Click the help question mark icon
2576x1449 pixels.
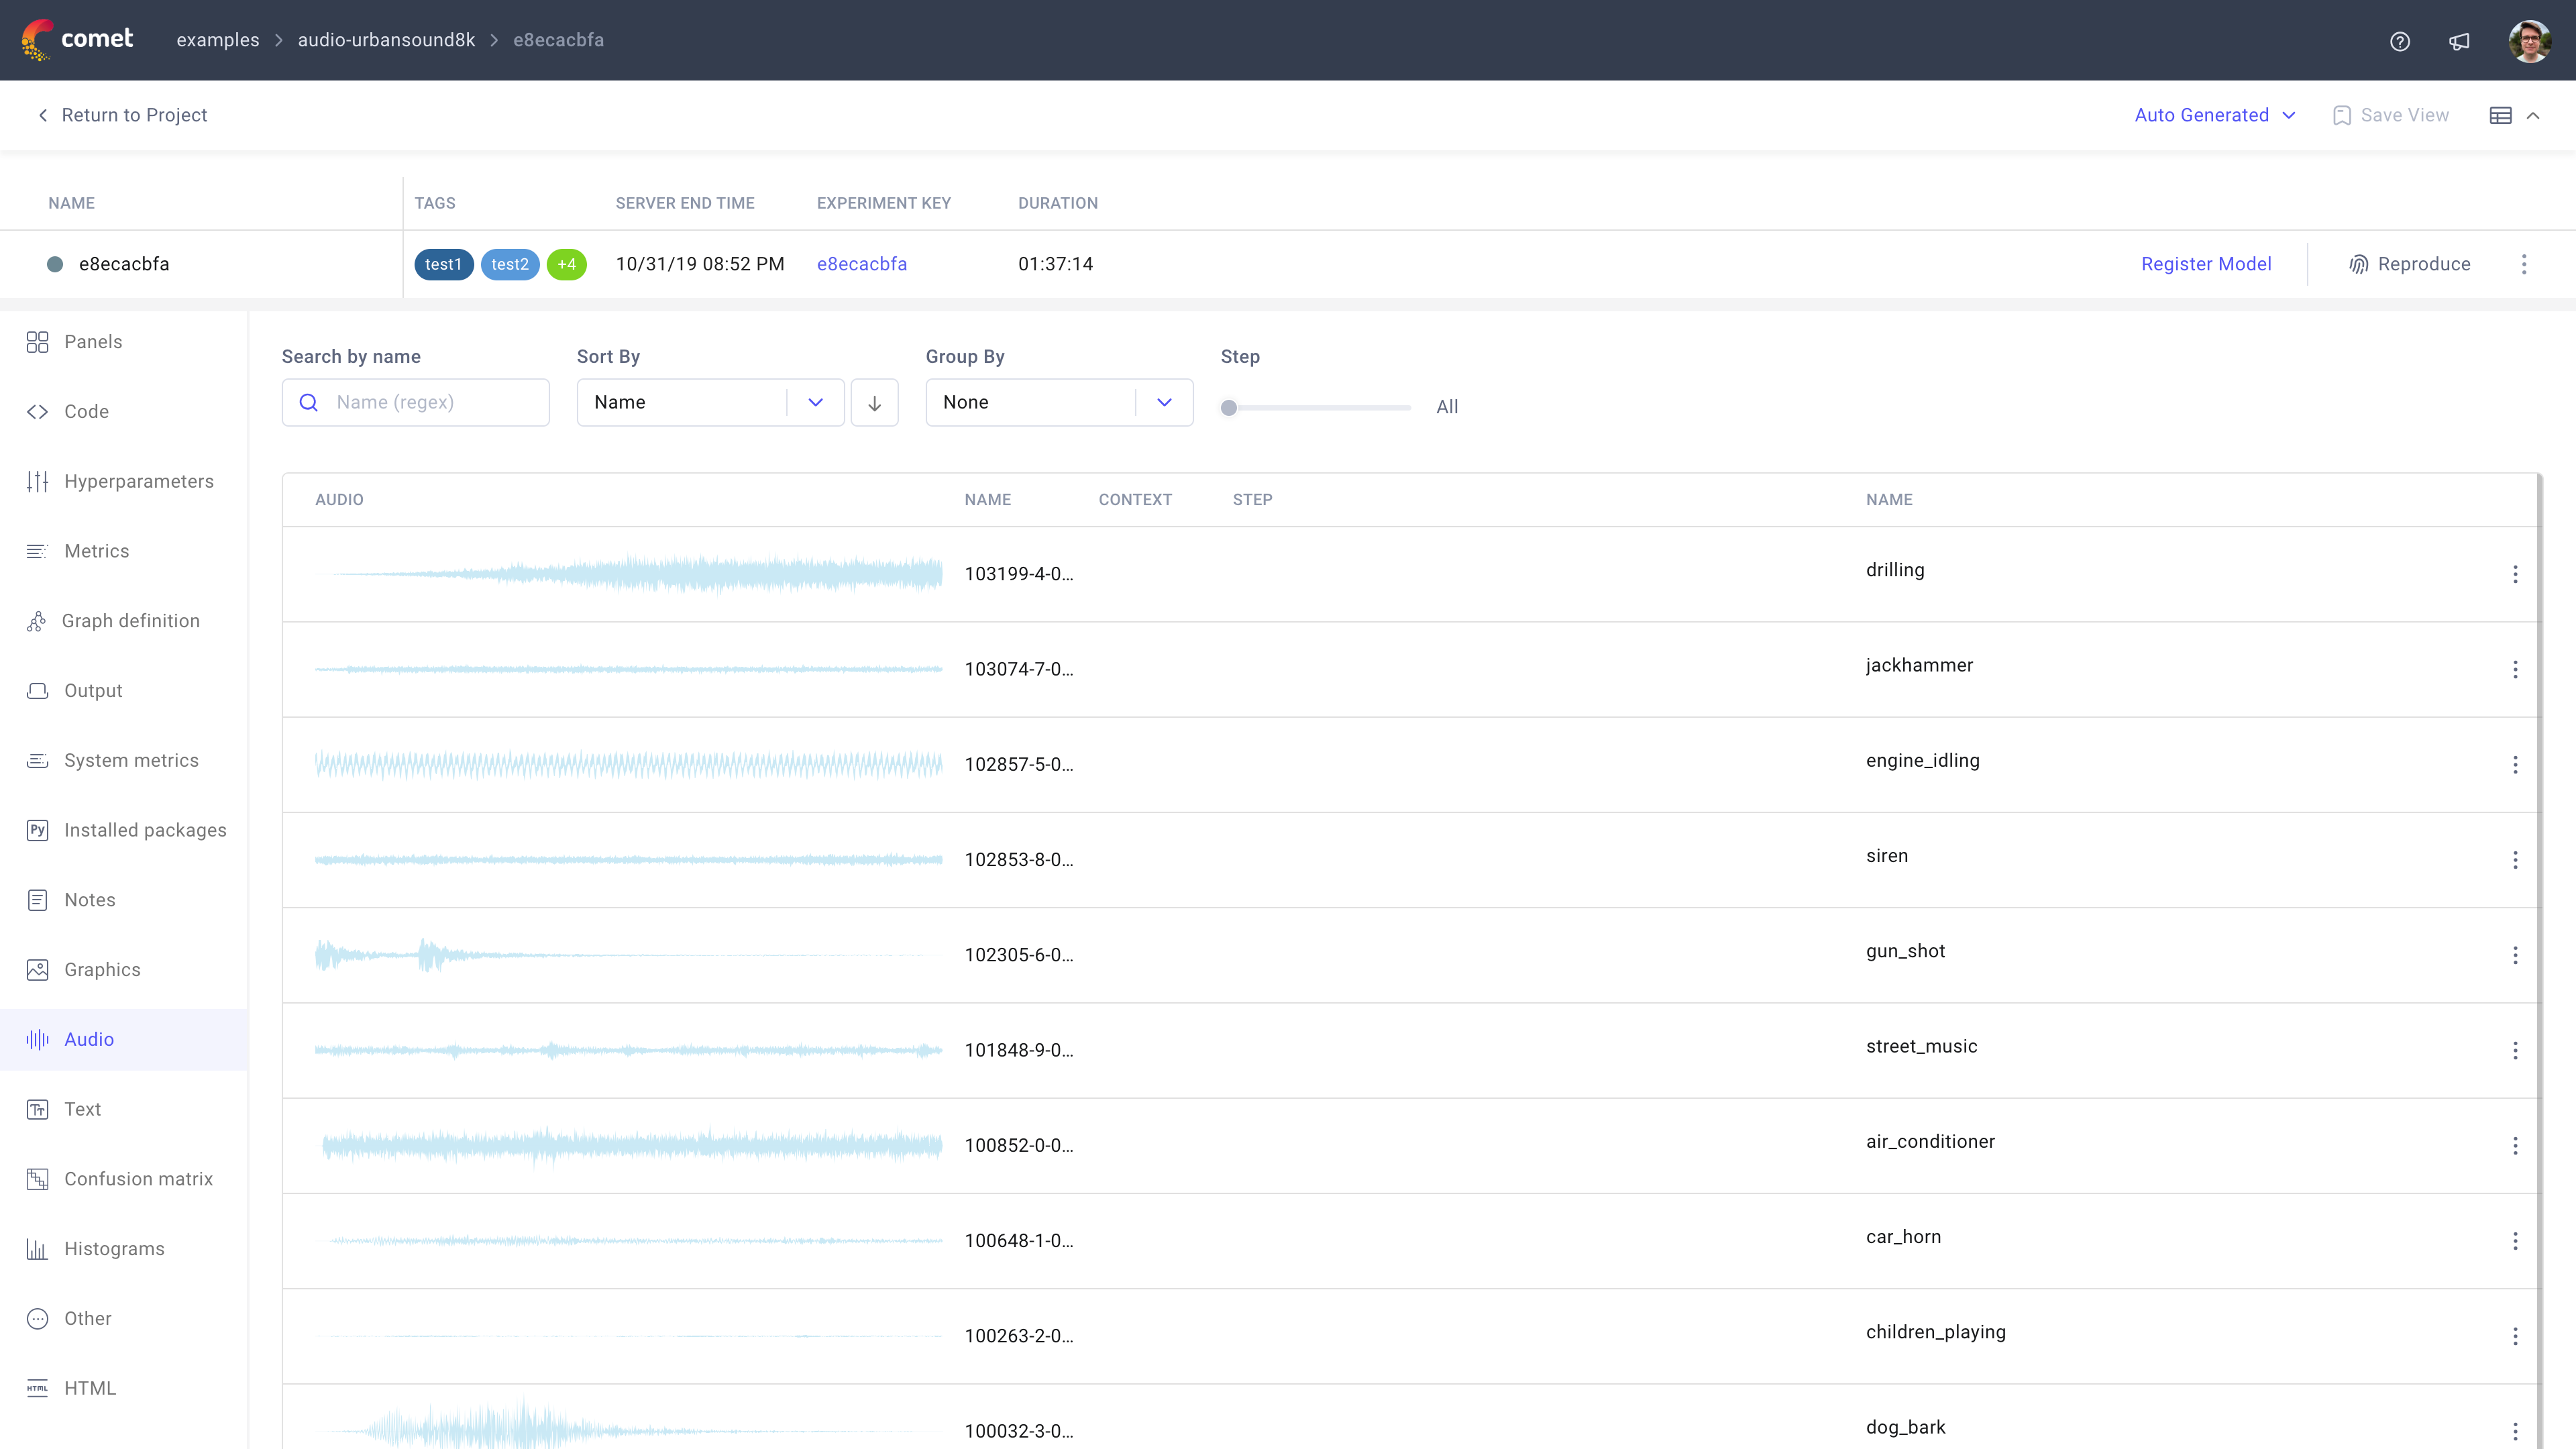tap(2399, 41)
